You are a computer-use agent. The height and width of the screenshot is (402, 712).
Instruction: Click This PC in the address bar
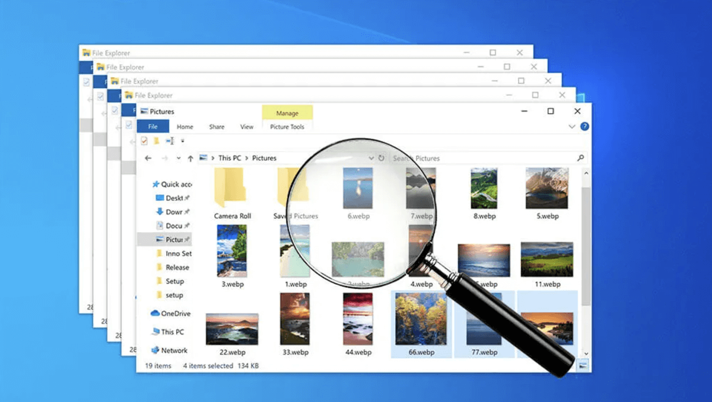230,158
